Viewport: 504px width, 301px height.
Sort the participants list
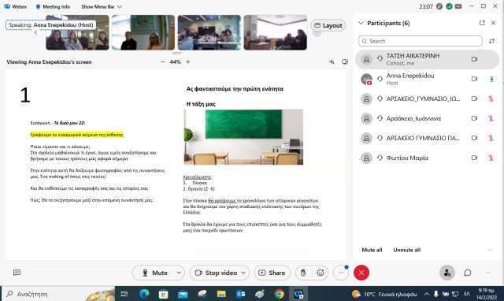[x=491, y=41]
